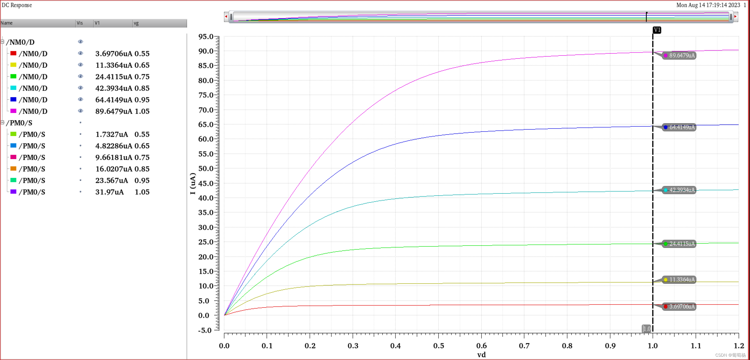Toggle eye icon for /NM0/D group

click(x=80, y=42)
